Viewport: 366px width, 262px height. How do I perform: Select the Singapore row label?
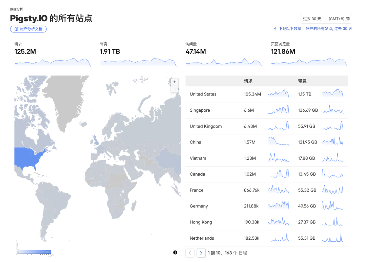[x=200, y=110]
